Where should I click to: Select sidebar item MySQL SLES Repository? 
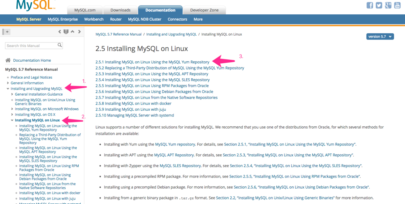point(48,159)
